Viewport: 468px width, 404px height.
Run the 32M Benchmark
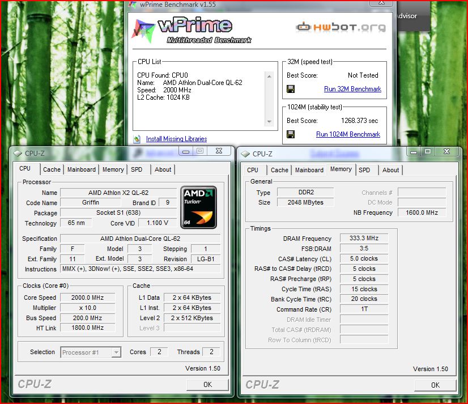[352, 89]
